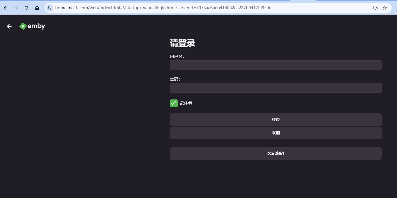Click the Emby back arrow icon

pyautogui.click(x=9, y=26)
